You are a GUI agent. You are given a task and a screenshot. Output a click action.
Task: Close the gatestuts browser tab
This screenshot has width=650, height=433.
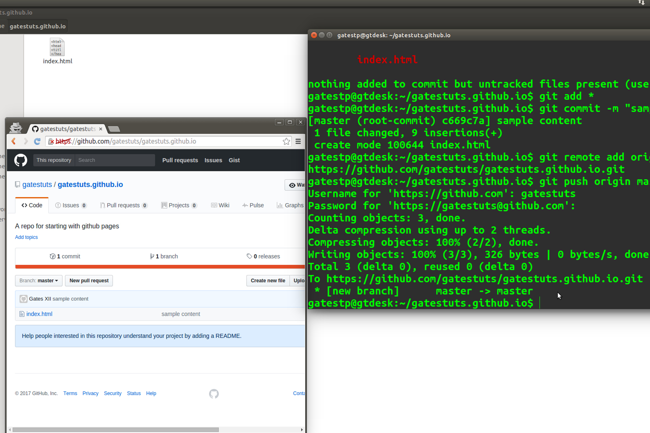(101, 129)
